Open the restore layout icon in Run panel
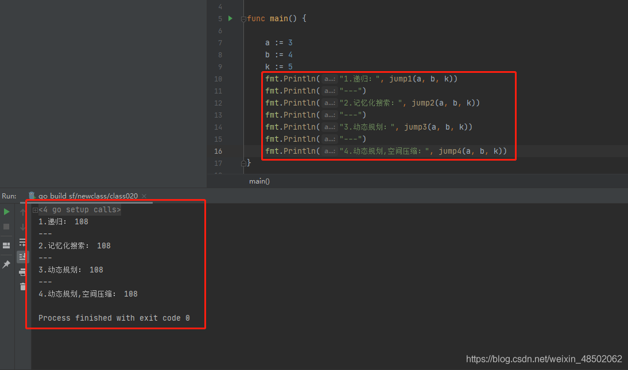 (6, 245)
